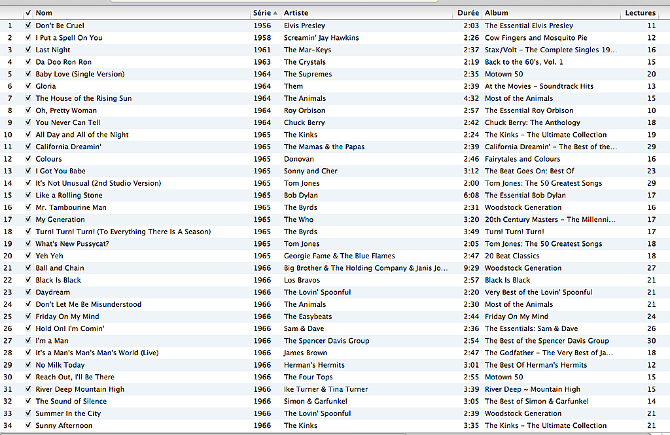Click artist Georgie Fame & The Blue Flames
670x435 pixels.
click(x=340, y=256)
